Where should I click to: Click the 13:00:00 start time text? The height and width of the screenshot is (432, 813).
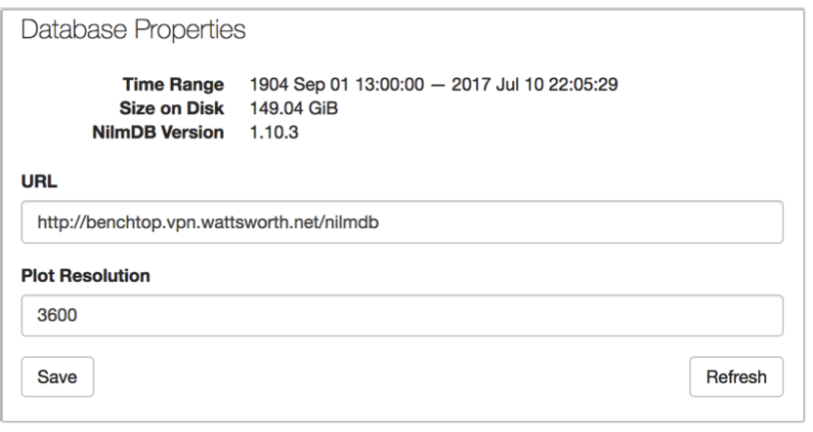click(389, 84)
